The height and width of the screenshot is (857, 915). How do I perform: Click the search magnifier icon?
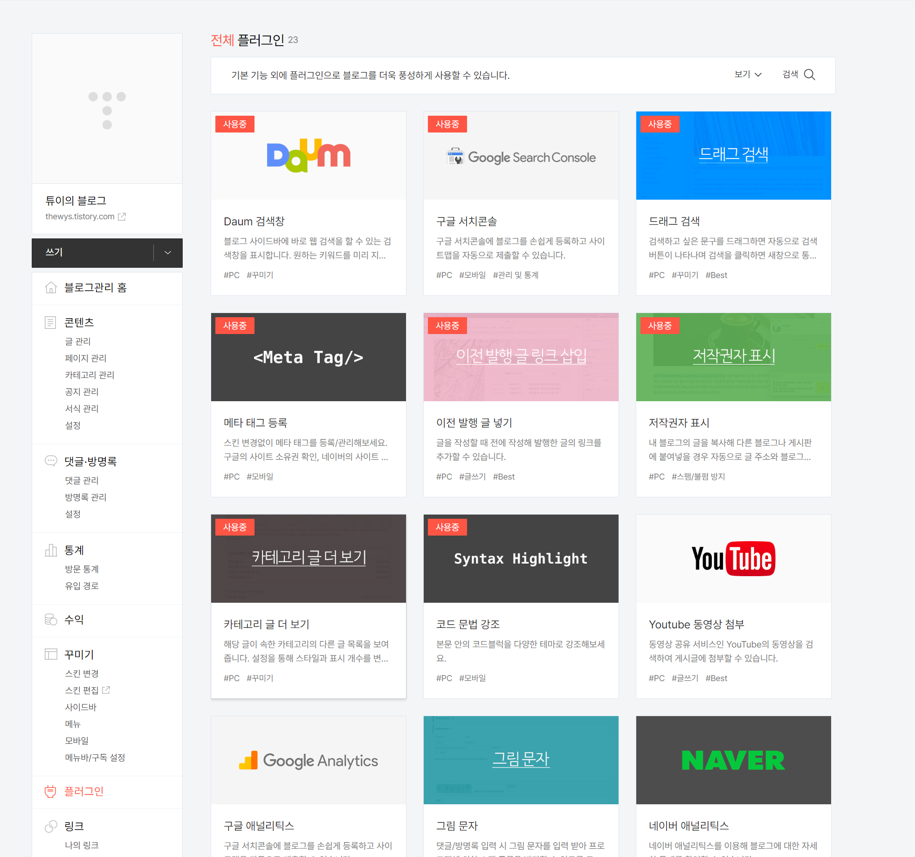coord(810,75)
